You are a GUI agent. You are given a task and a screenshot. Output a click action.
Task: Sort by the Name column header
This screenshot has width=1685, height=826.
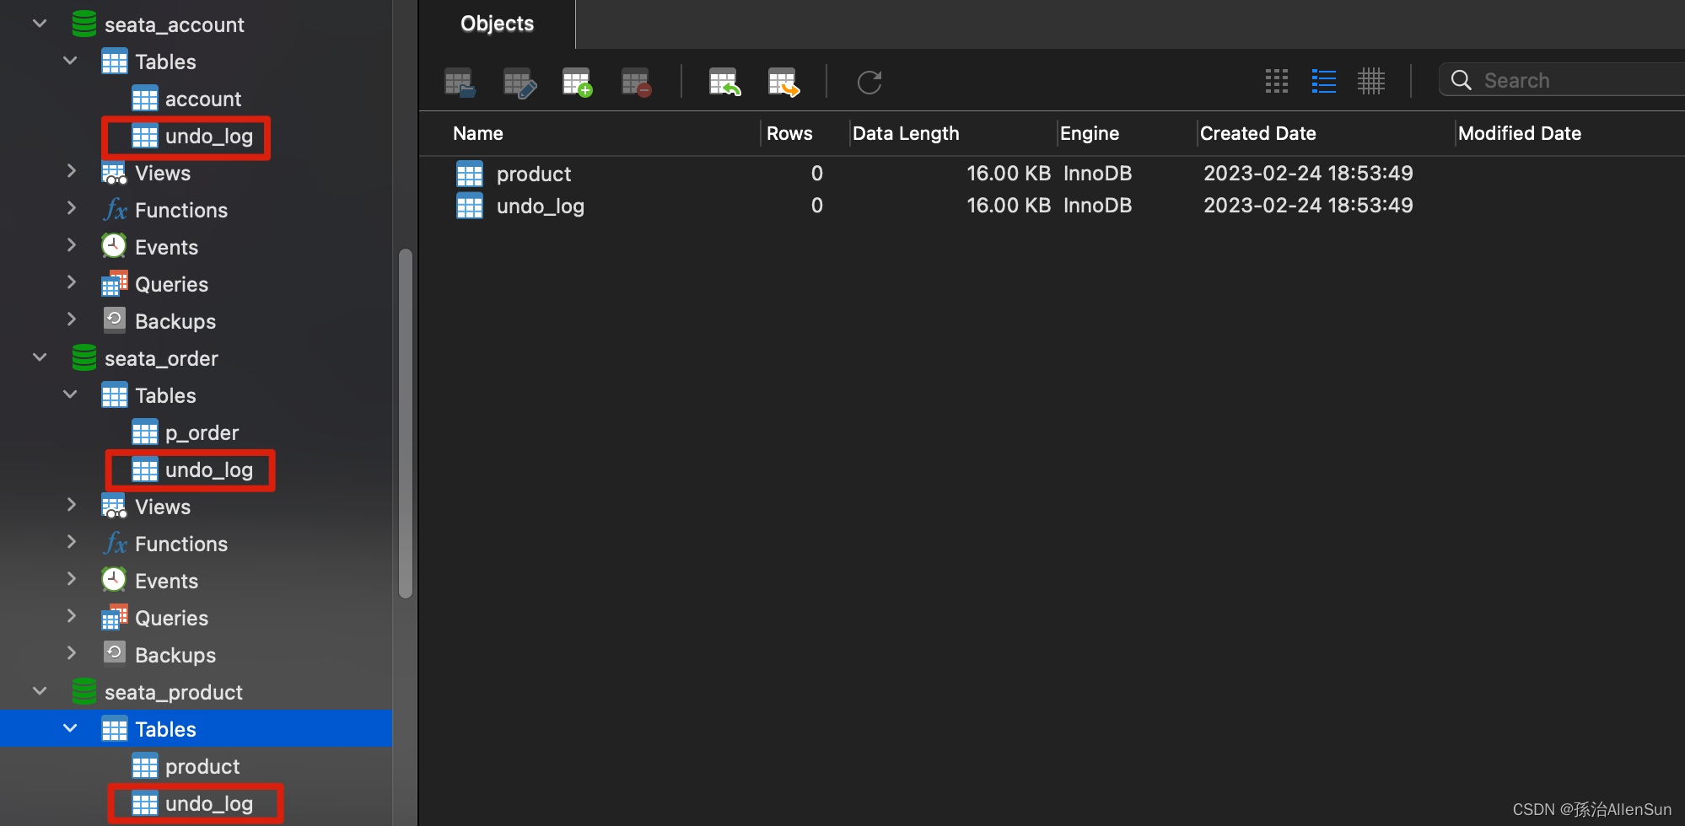477,133
